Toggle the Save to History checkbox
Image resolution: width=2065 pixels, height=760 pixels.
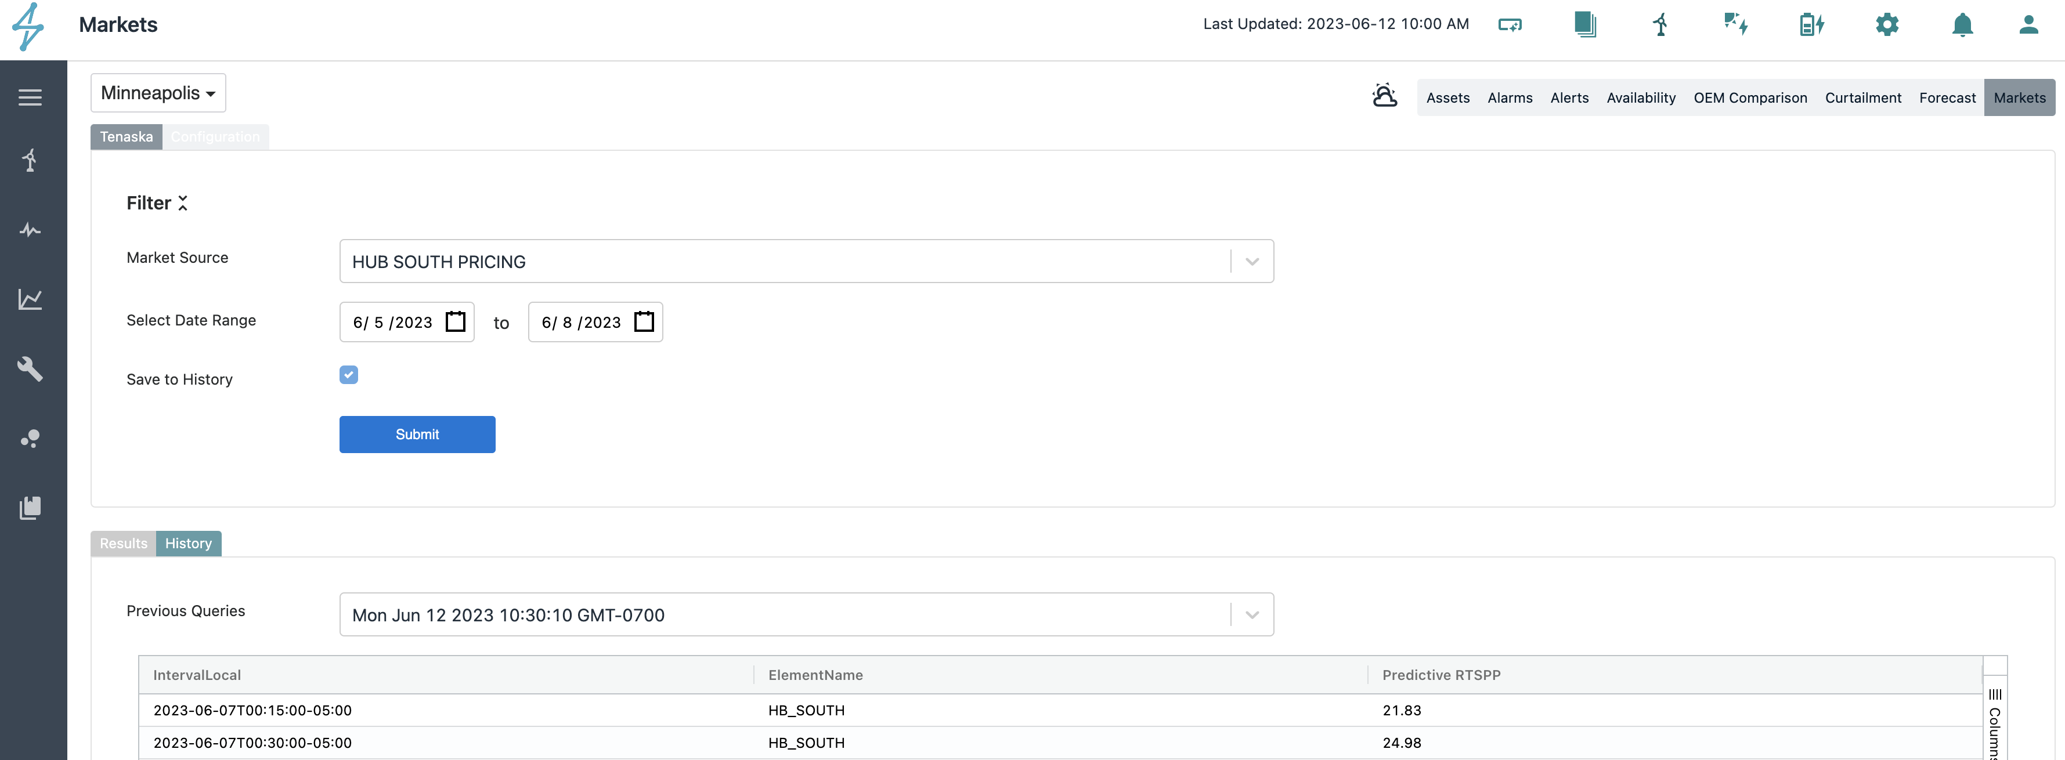tap(349, 374)
